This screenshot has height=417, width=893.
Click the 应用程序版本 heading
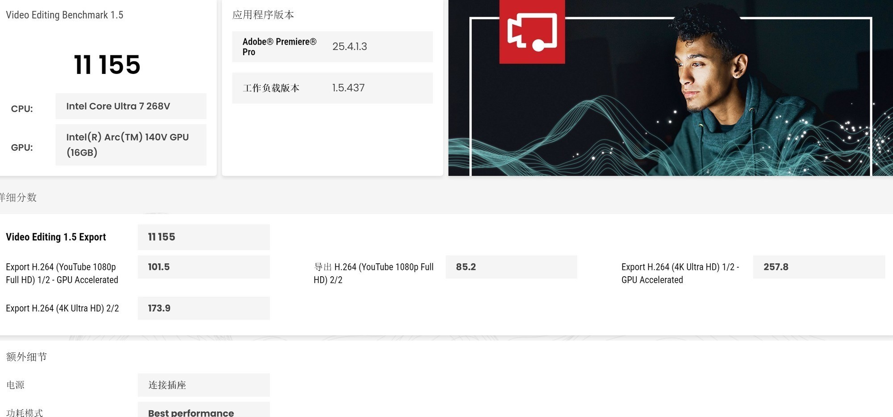[x=263, y=15]
